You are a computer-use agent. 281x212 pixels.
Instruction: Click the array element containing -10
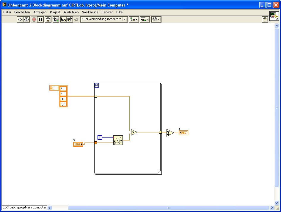click(63, 99)
